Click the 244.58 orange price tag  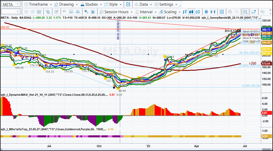point(266,43)
